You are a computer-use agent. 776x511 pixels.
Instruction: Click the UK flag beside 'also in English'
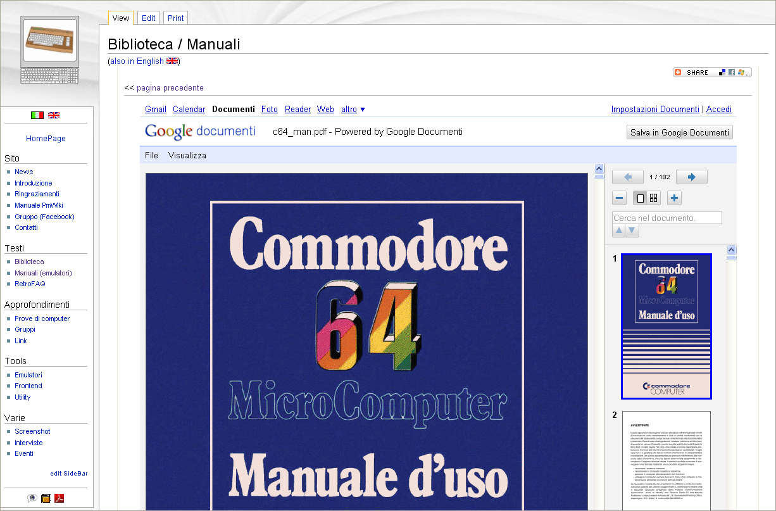pyautogui.click(x=172, y=61)
